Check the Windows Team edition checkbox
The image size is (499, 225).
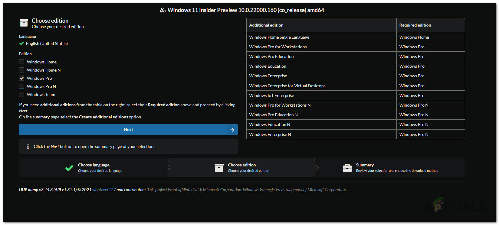[x=22, y=95]
